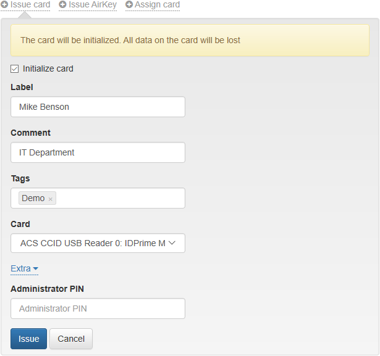
Task: Open the Issue AirKey tab
Action: [92, 5]
